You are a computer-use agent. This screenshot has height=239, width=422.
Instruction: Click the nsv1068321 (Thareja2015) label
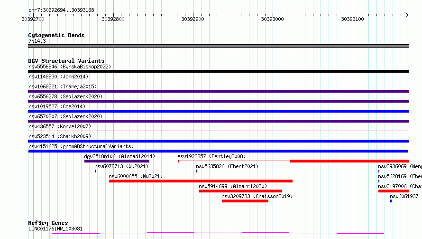pyautogui.click(x=63, y=86)
